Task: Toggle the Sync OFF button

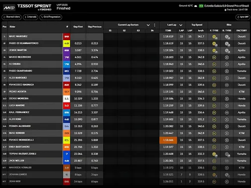Action: pyautogui.click(x=242, y=17)
